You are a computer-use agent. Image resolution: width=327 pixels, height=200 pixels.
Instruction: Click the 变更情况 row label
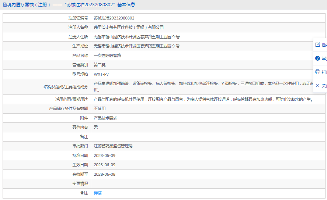[80, 183]
